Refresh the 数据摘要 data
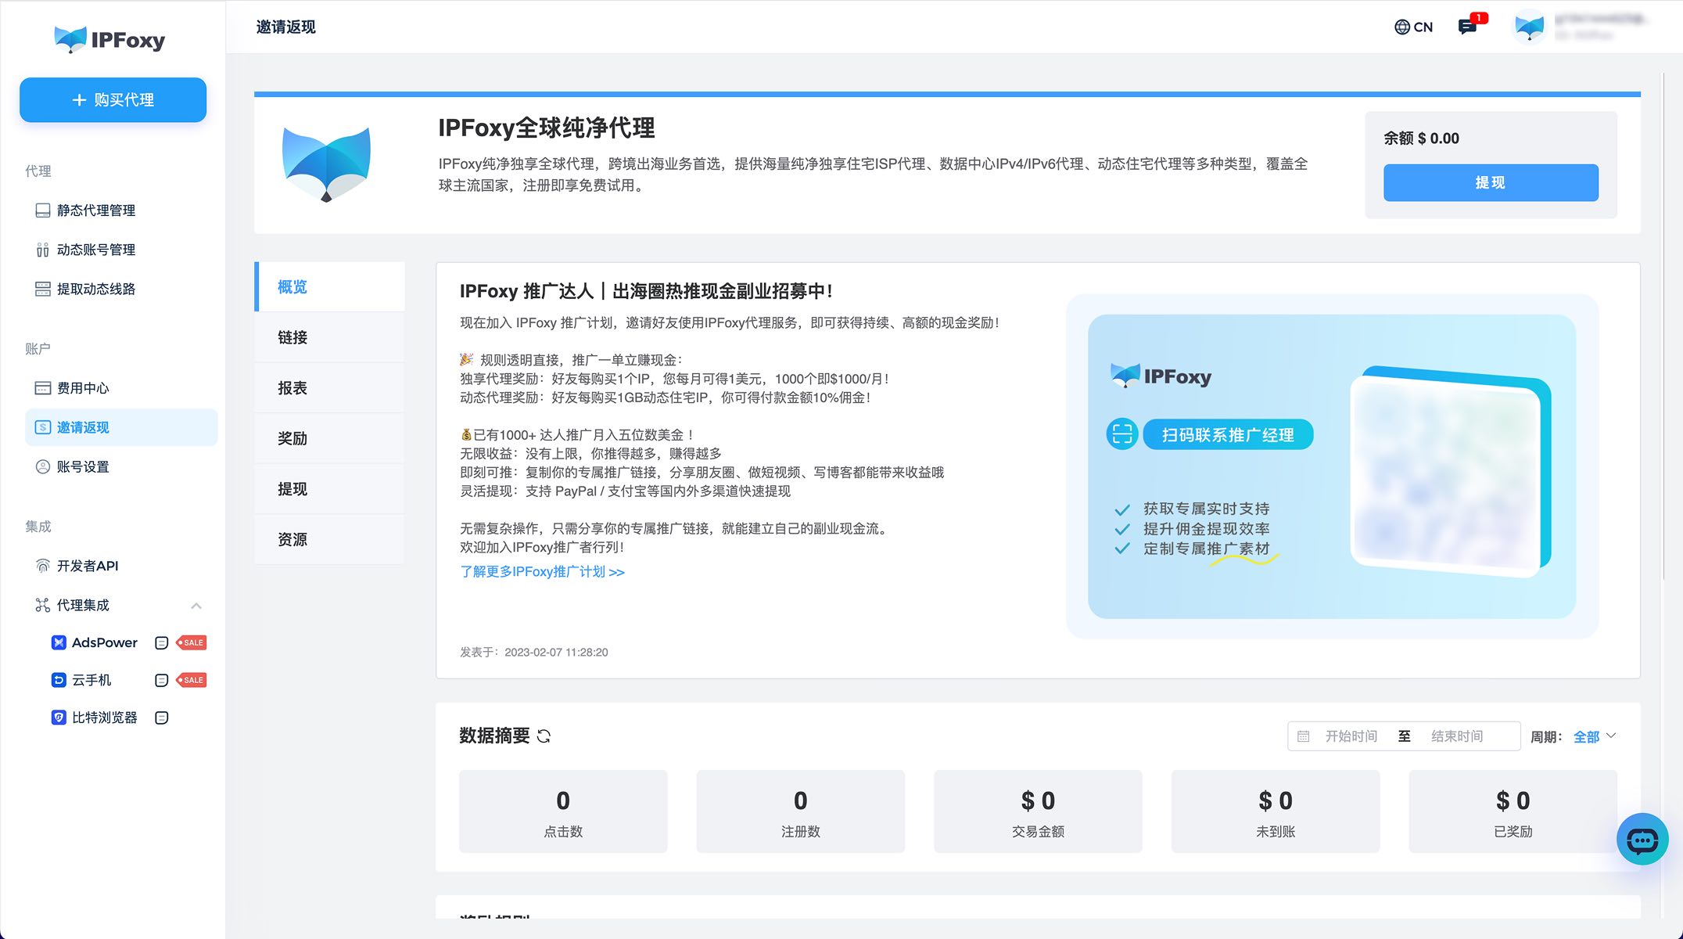 pyautogui.click(x=544, y=736)
